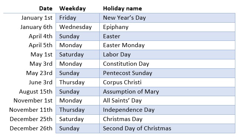
Task: Select the New Year's Day cell
Action: click(167, 18)
